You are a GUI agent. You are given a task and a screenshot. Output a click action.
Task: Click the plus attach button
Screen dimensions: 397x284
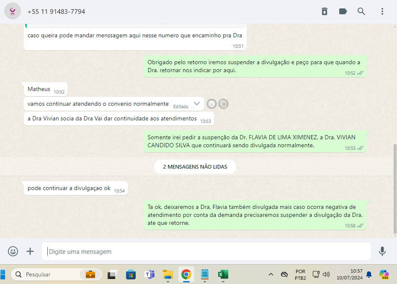pos(30,251)
